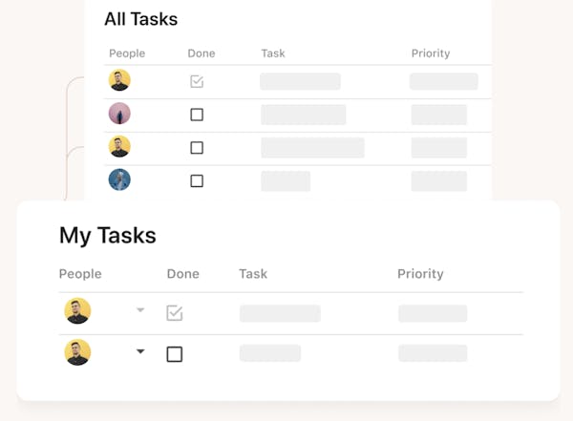
Task: Uncheck the checked Done box in My Tasks
Action: click(x=175, y=313)
